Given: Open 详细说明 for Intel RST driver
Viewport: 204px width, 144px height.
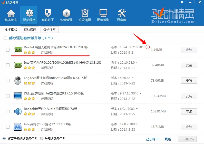Looking at the screenshot, I should tap(47, 129).
